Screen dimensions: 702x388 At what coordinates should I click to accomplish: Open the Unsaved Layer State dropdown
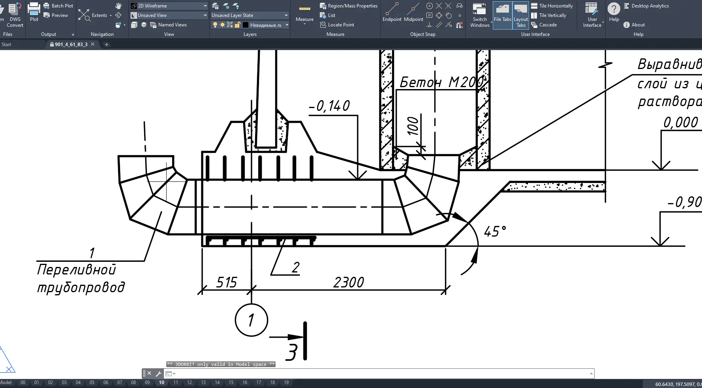coord(286,15)
